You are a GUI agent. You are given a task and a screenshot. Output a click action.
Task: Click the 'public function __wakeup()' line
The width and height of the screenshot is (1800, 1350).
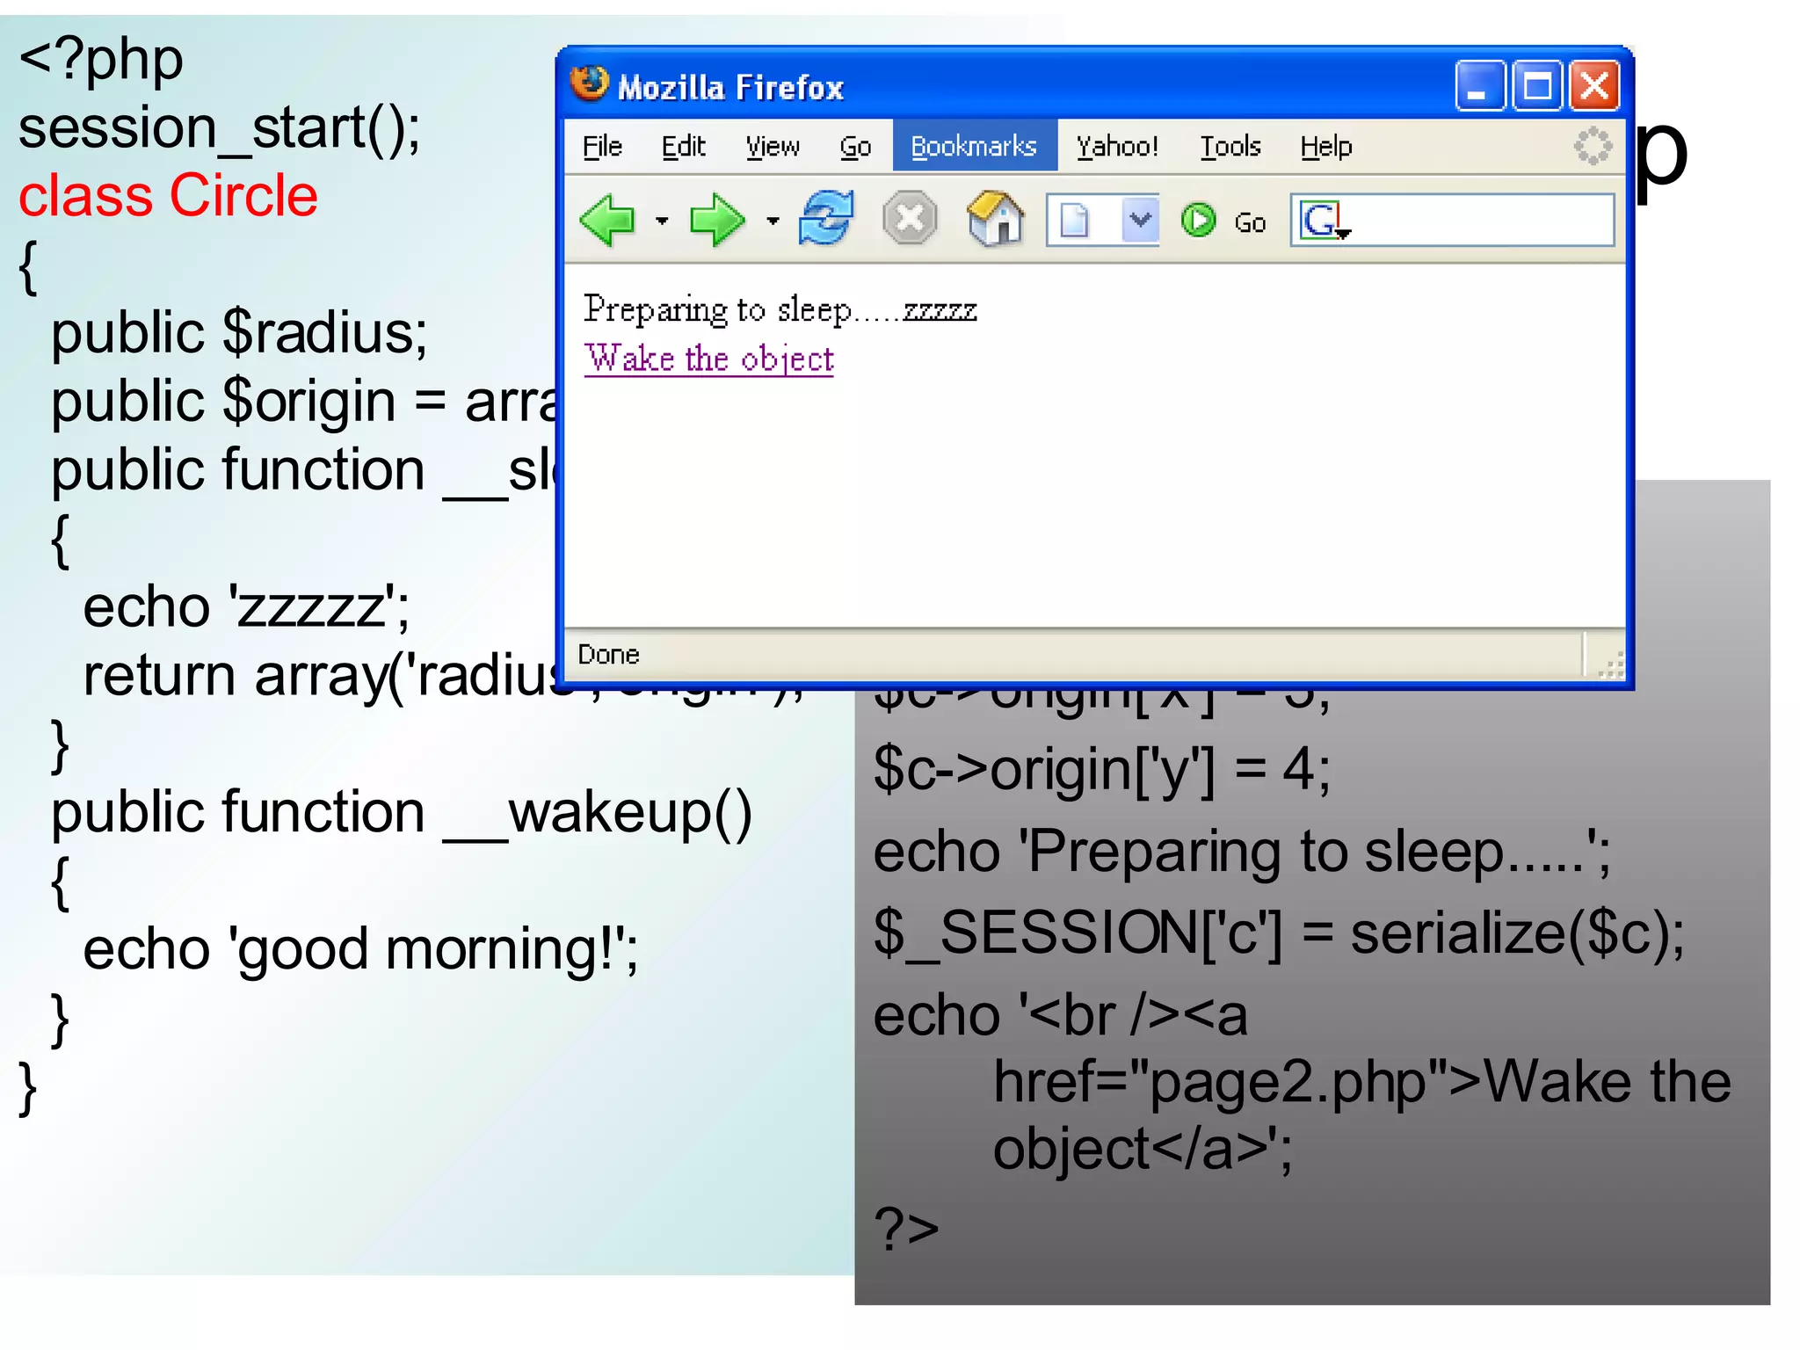pos(402,812)
